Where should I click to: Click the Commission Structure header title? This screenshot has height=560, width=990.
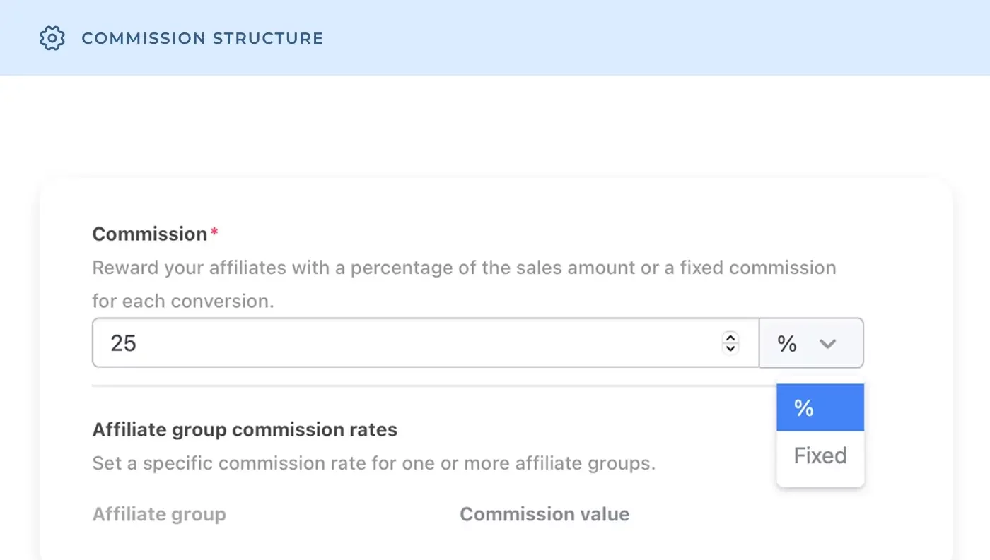(x=202, y=38)
